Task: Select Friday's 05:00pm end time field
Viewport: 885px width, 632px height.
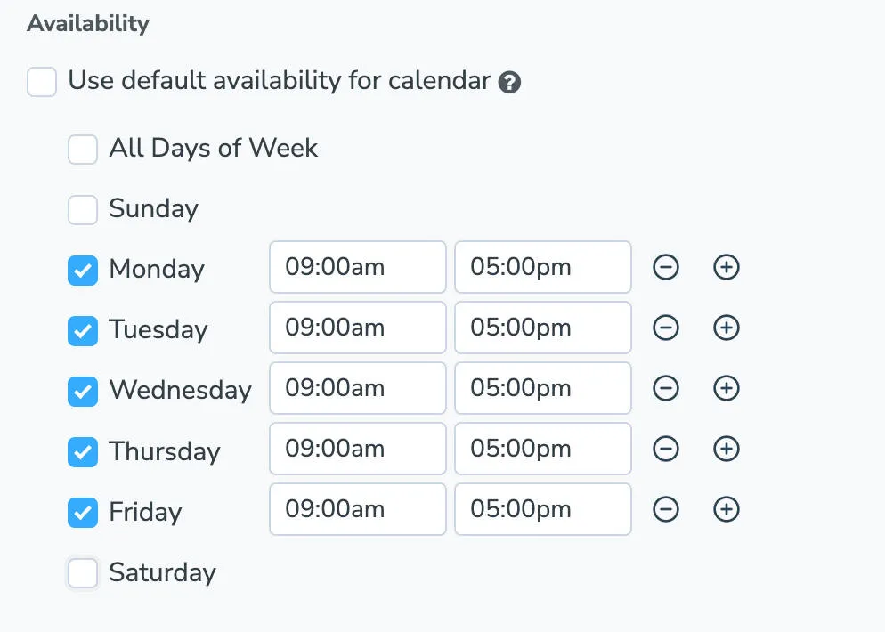Action: [542, 509]
